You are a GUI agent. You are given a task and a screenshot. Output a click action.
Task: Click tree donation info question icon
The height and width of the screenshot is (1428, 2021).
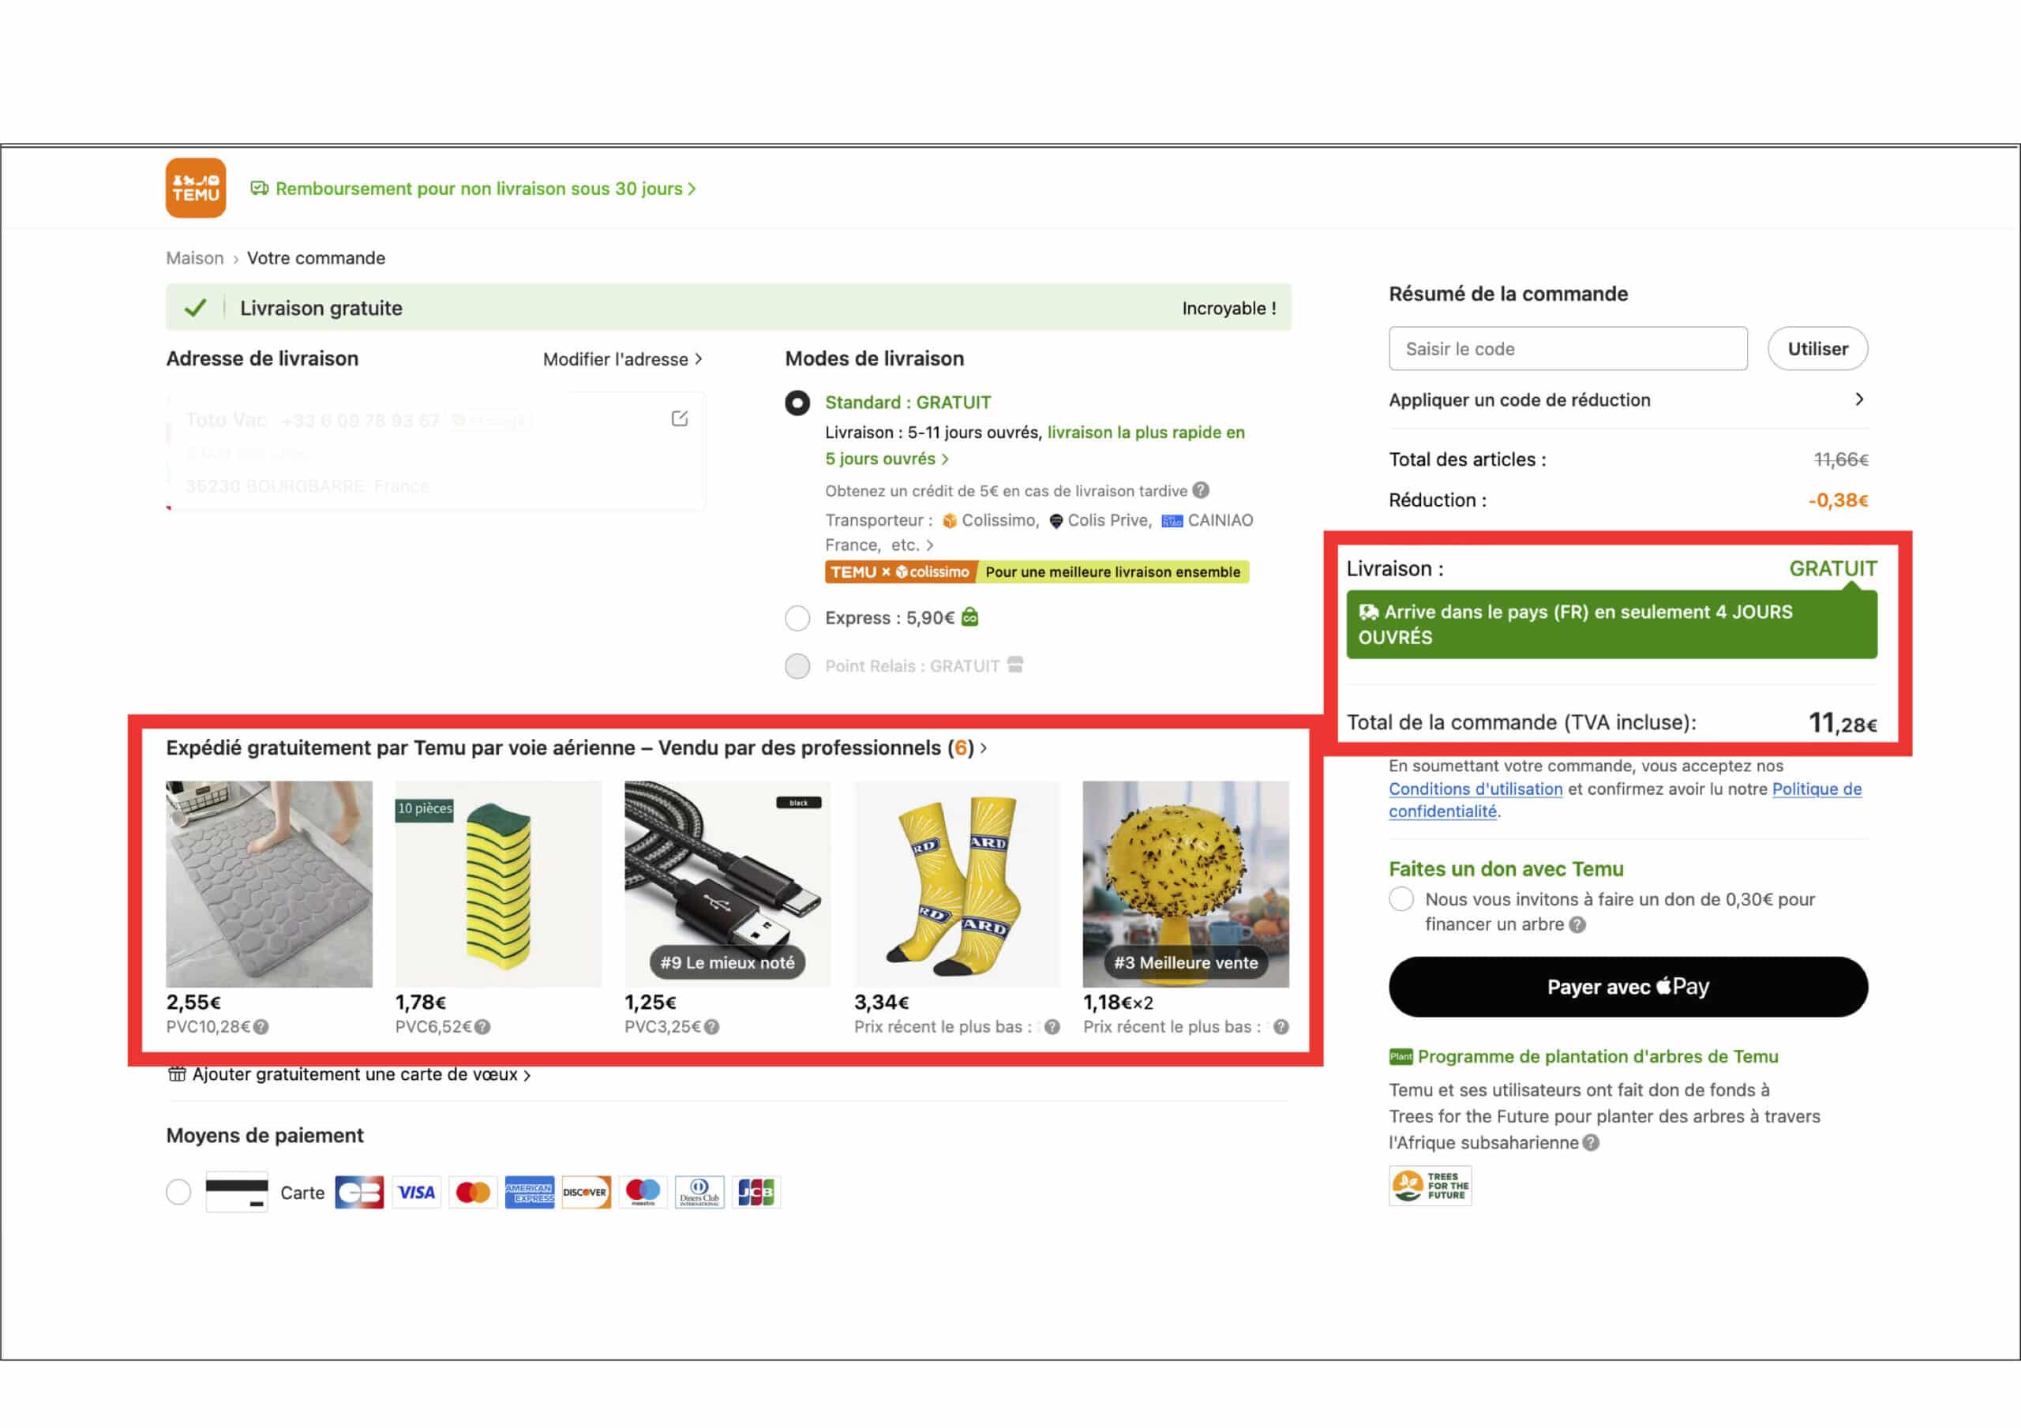(1577, 924)
